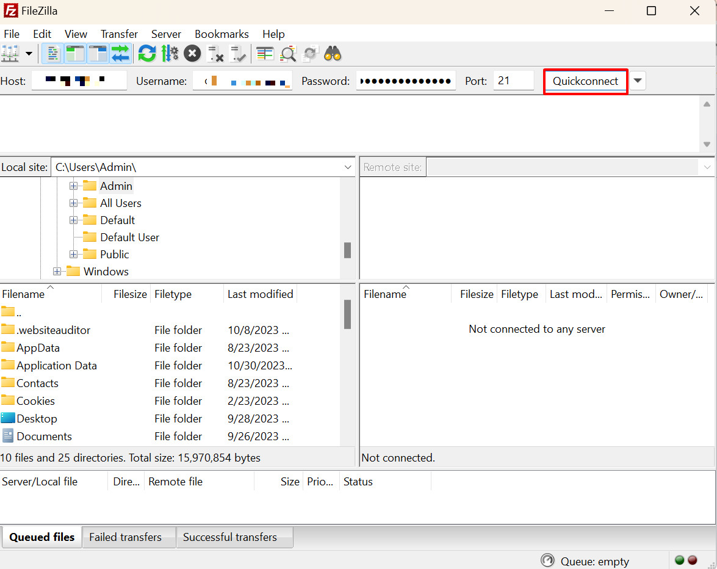Click the queue speed limit icon
The image size is (717, 569).
click(x=547, y=560)
